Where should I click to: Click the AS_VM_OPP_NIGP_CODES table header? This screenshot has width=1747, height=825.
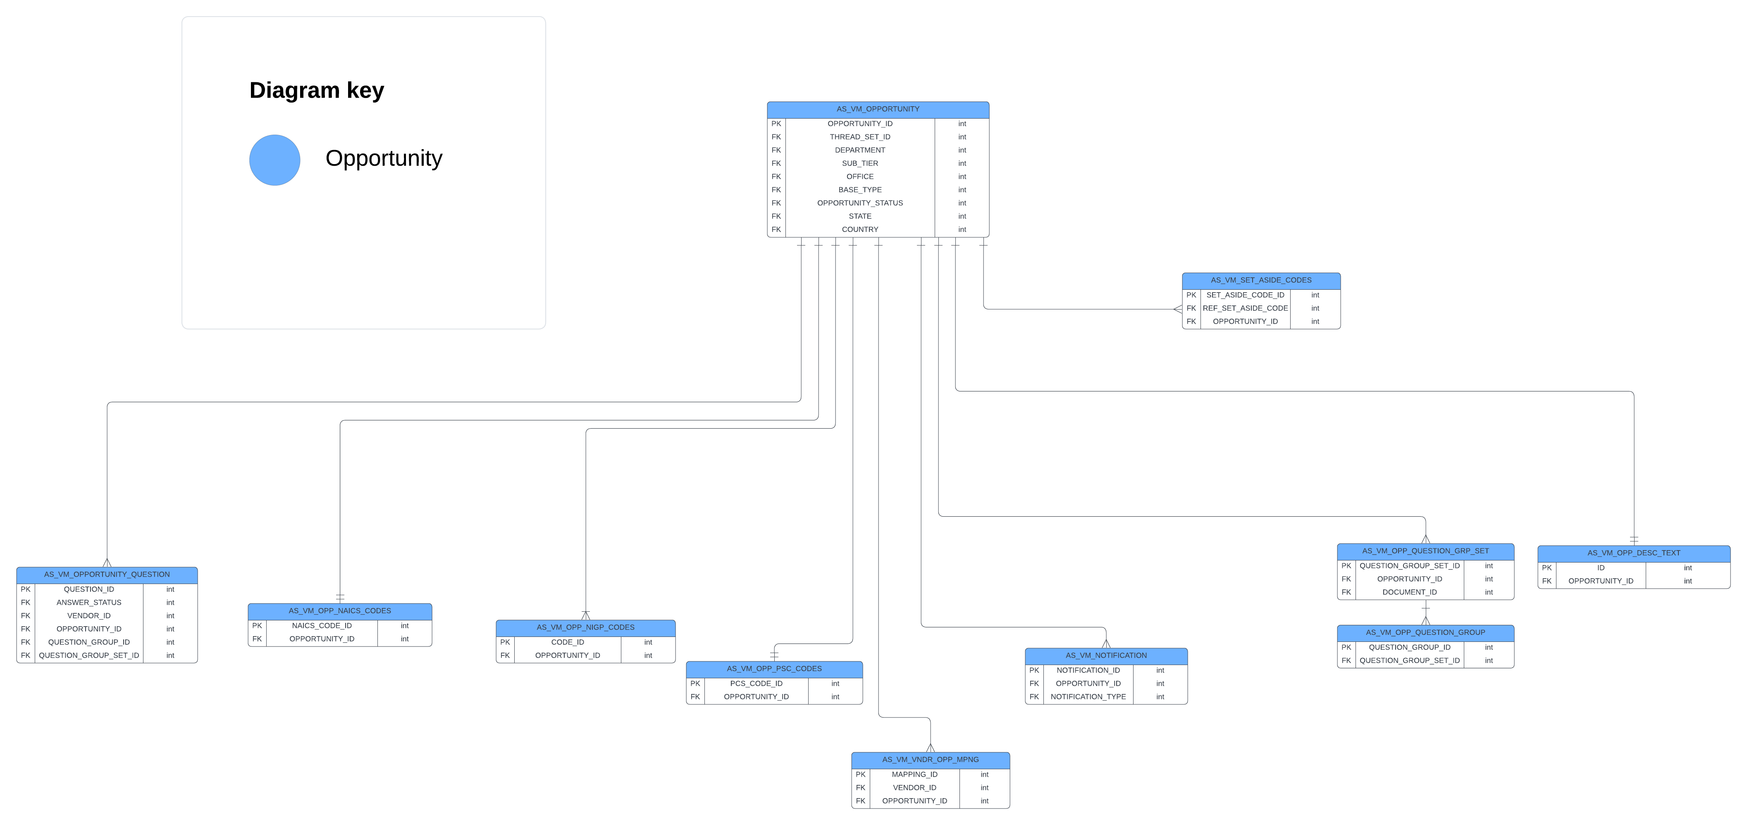pos(585,628)
